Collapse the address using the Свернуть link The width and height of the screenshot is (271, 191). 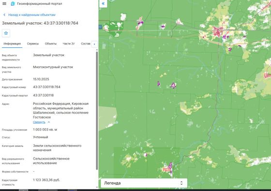tap(39, 122)
